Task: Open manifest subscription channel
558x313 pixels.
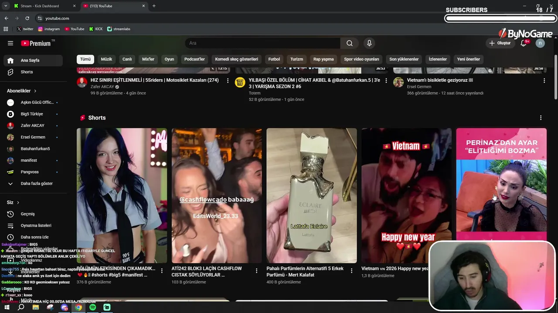Action: (33, 160)
